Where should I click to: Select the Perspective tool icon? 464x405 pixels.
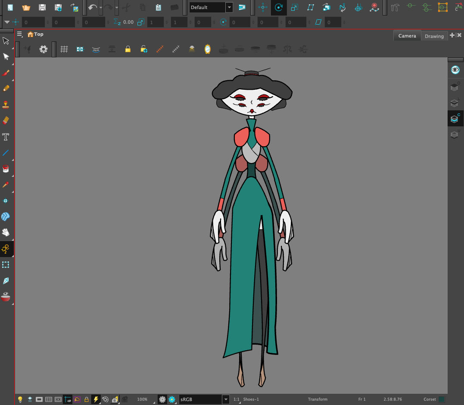(6, 280)
